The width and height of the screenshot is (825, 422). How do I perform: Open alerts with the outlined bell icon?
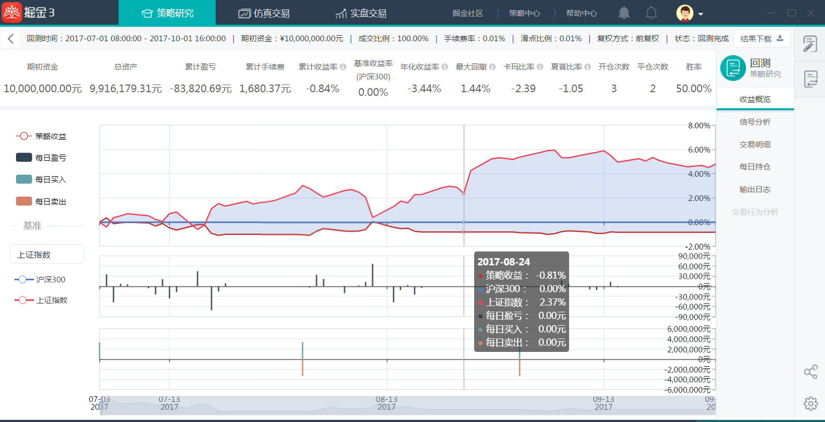[x=652, y=13]
